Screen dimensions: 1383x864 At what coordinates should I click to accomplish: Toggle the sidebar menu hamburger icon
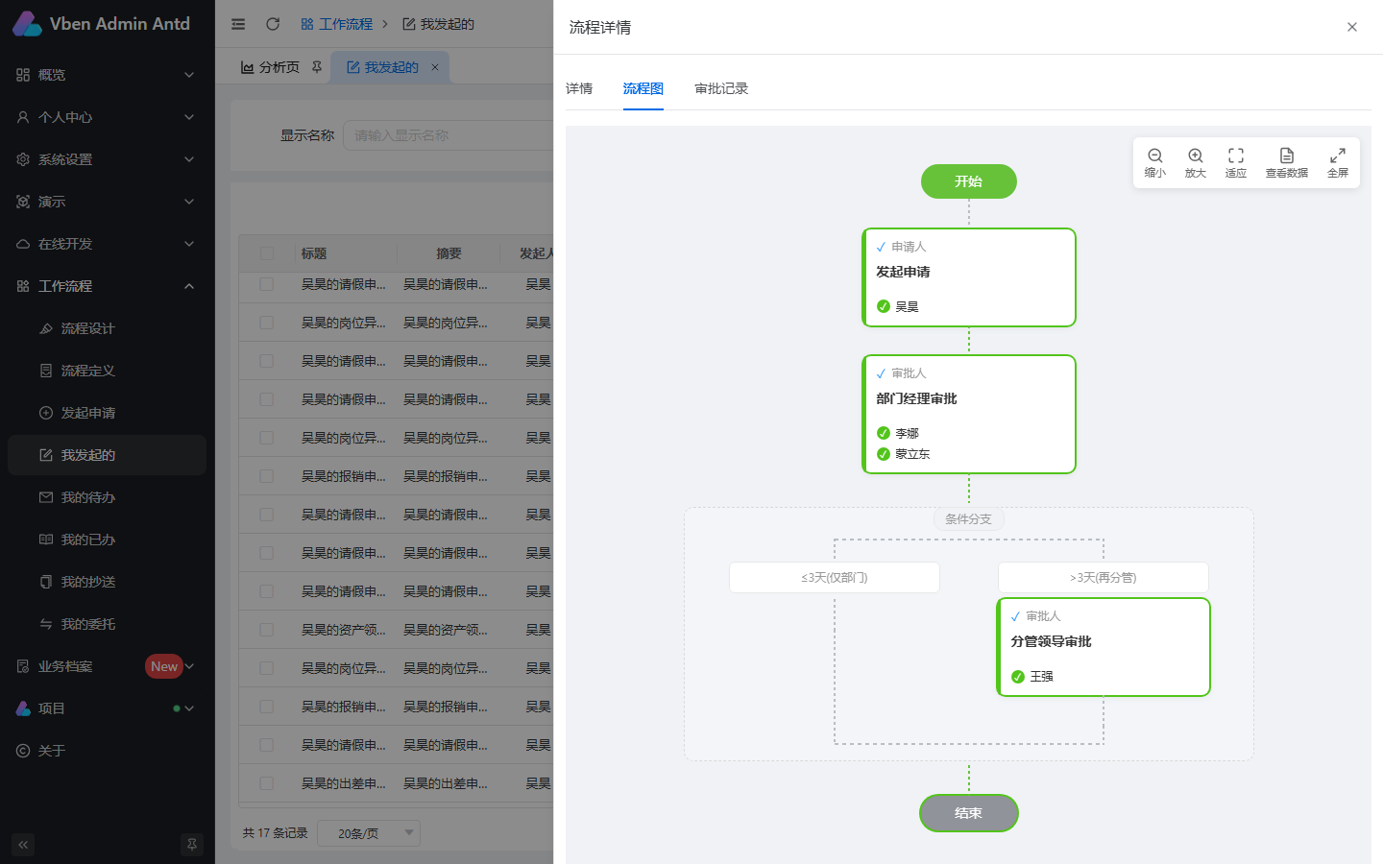[238, 24]
